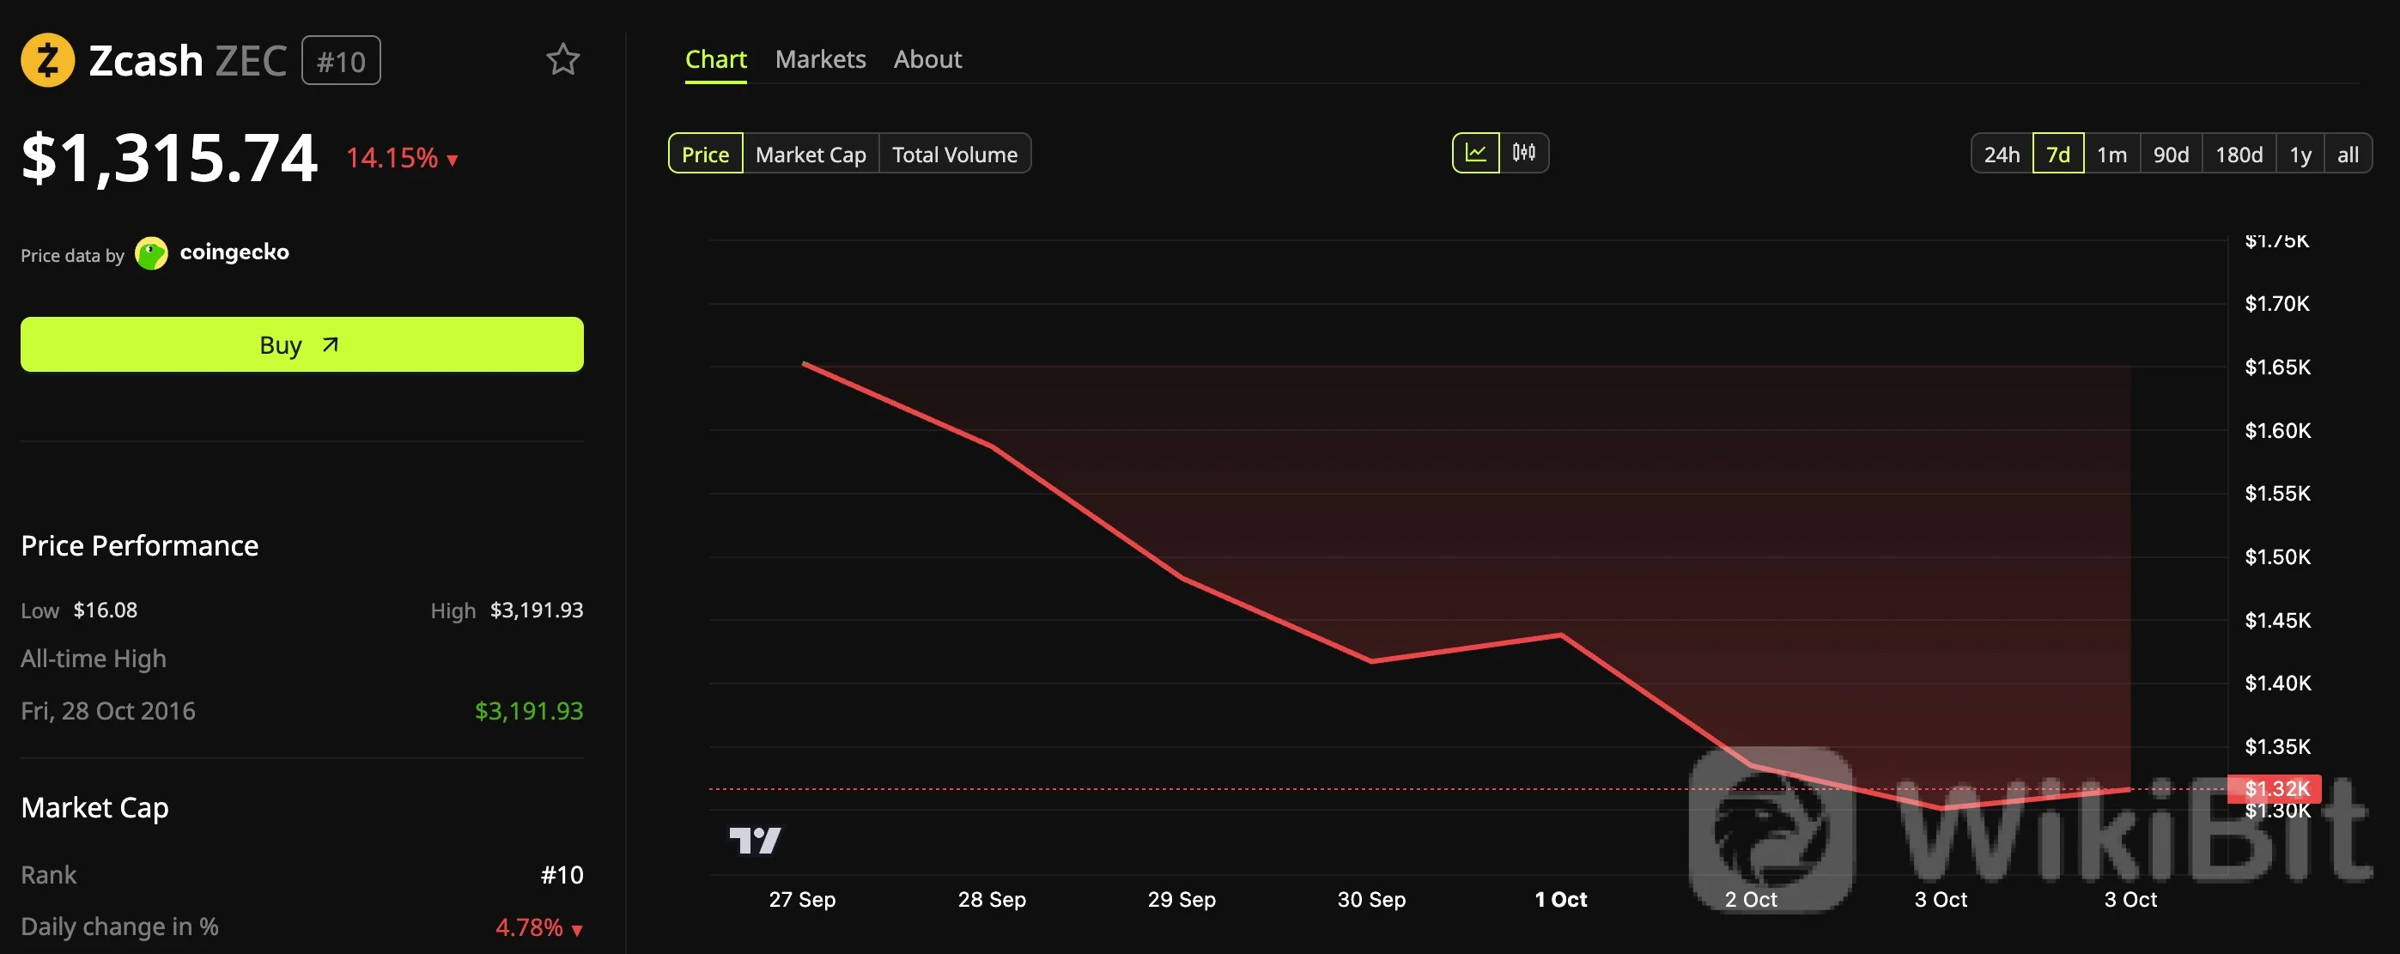Add Zcash to favorites with star icon
Image resolution: width=2400 pixels, height=954 pixels.
(x=562, y=59)
